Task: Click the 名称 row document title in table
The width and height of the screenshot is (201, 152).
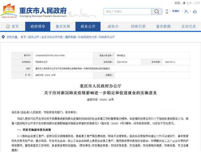Action: pos(73,68)
